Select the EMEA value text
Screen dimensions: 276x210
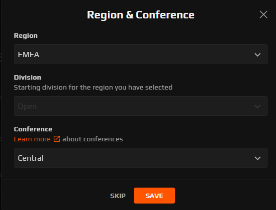[x=28, y=54]
